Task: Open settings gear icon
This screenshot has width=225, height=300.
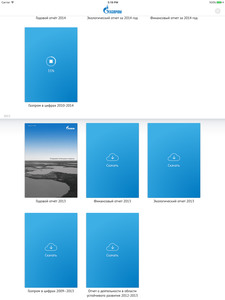Action: tap(218, 11)
